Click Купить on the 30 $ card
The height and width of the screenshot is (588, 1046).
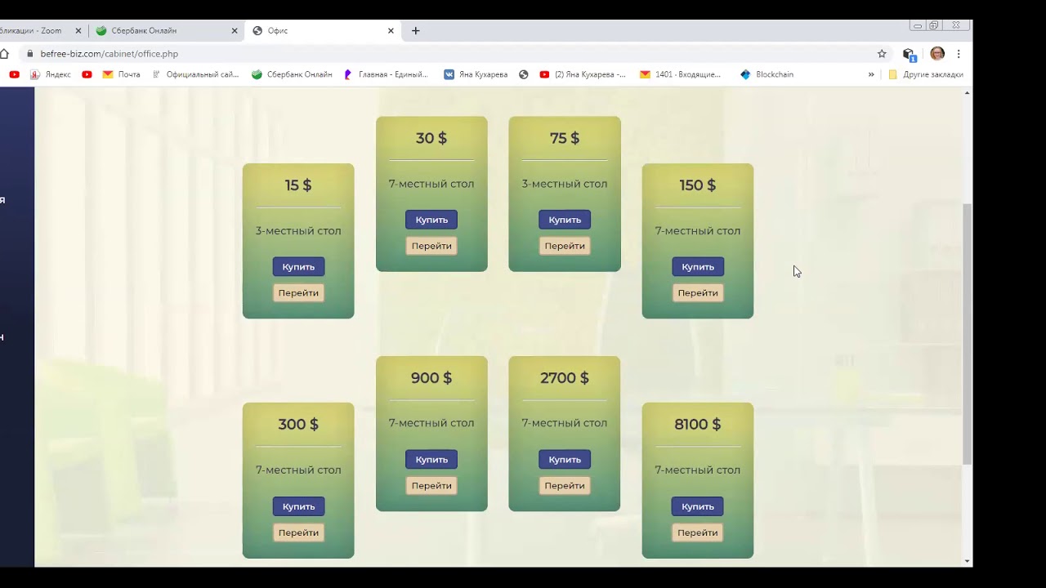point(431,220)
